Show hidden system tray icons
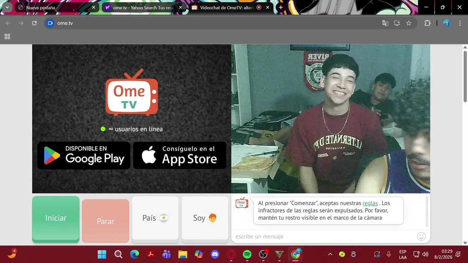The width and height of the screenshot is (468, 263). tap(330, 254)
